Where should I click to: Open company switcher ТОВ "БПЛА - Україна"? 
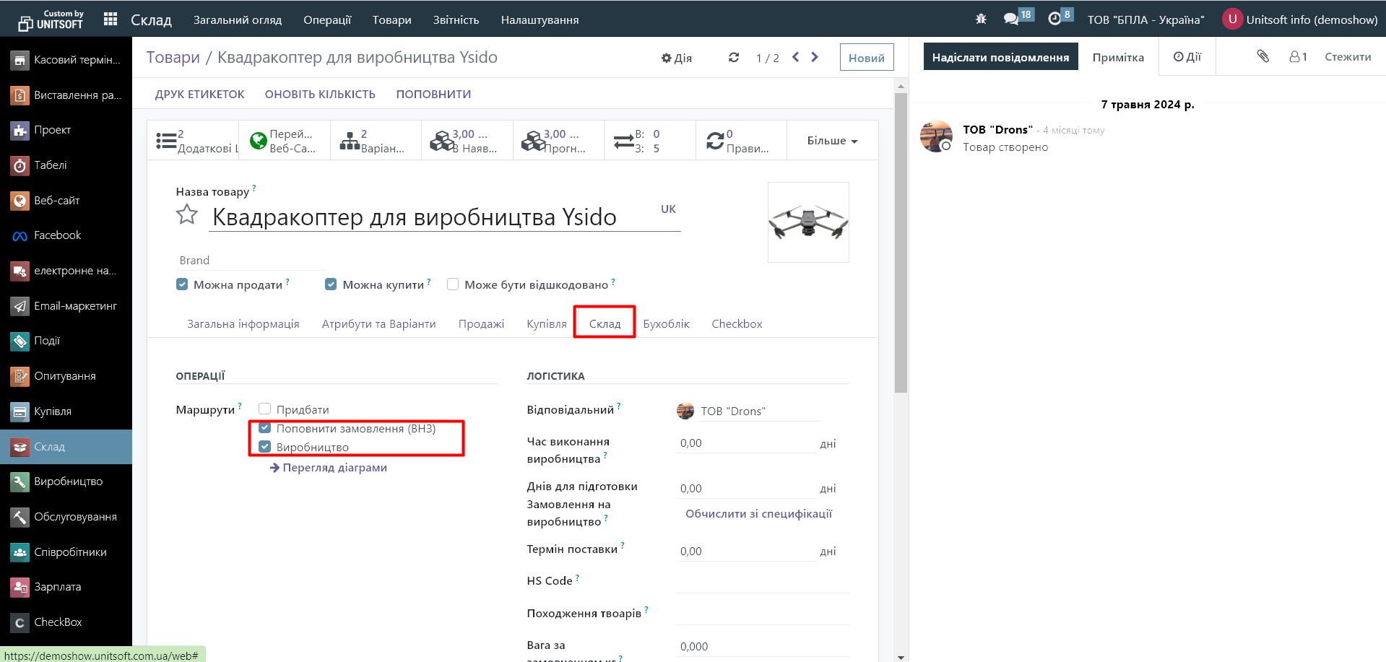[x=1145, y=19]
